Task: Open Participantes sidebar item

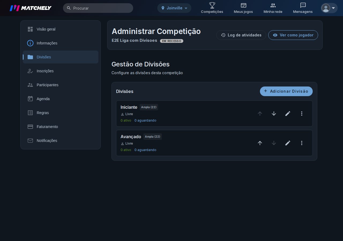Action: [61, 85]
